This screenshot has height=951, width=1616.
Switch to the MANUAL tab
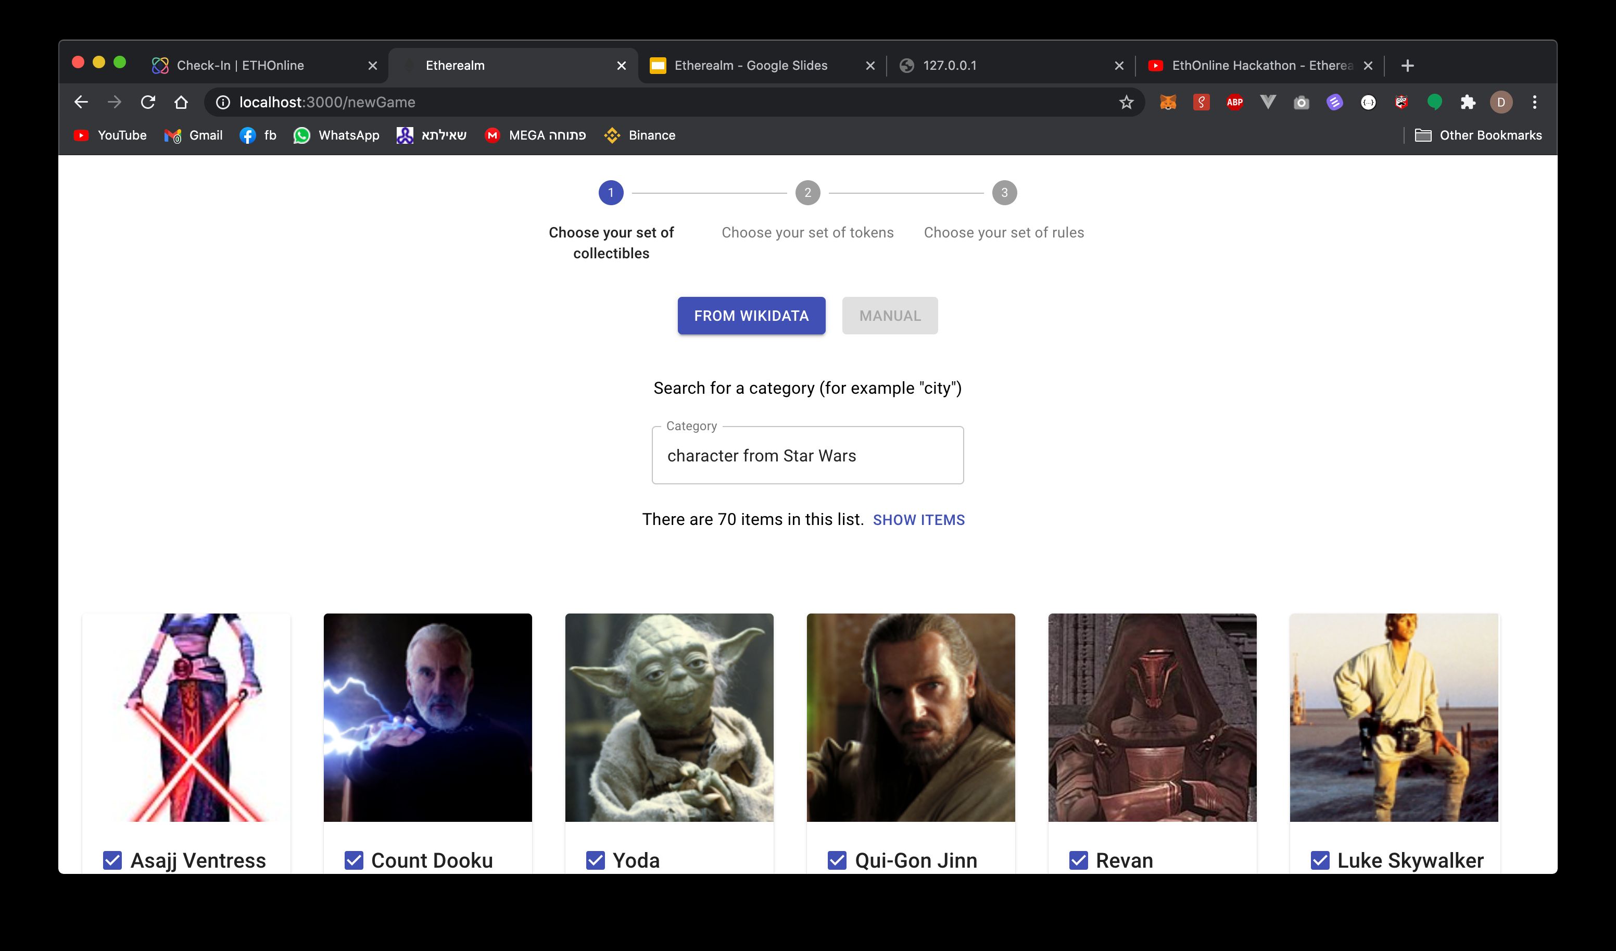890,315
